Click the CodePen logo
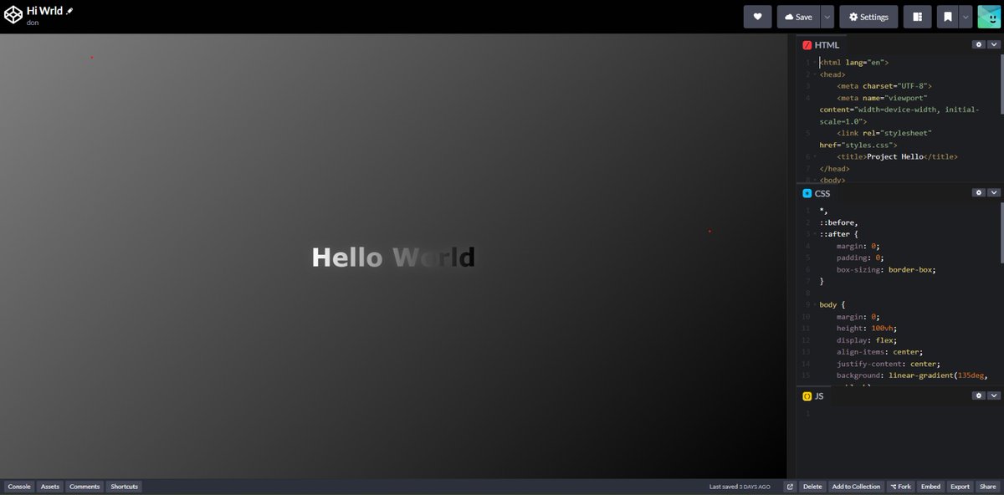The height and width of the screenshot is (495, 1004). 13,16
